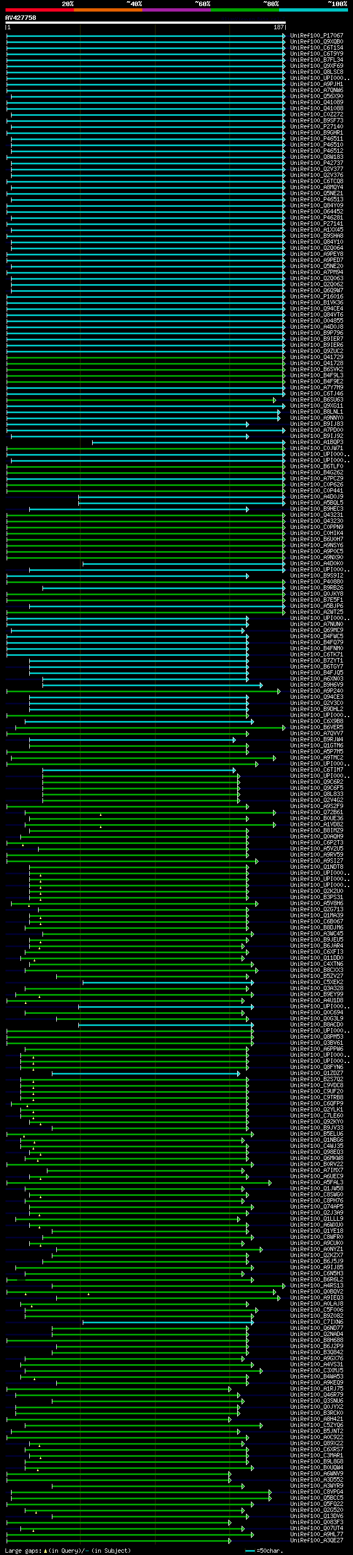Click query end position 187
The width and height of the screenshot is (353, 1555).
point(279,27)
